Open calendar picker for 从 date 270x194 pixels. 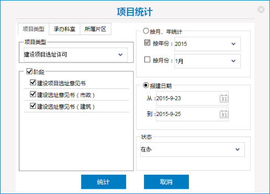(224, 98)
